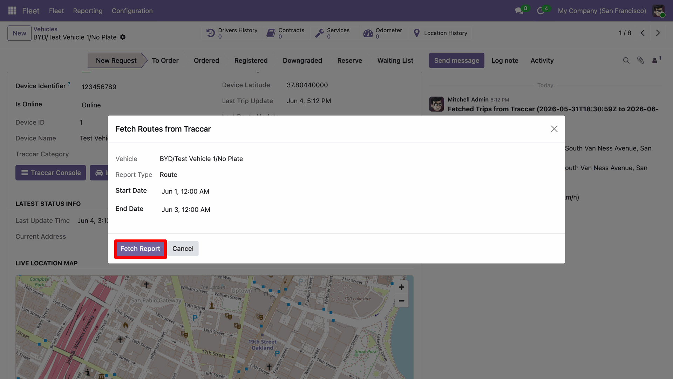Set status to Reserve
This screenshot has width=673, height=379.
tap(349, 61)
